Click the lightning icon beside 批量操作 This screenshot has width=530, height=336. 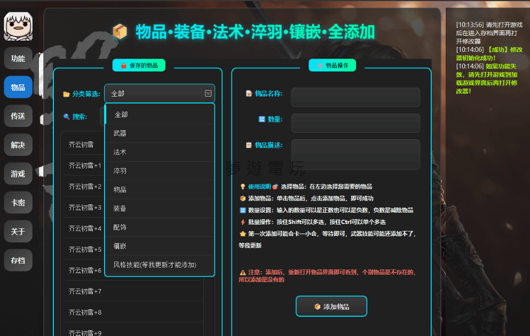coord(242,222)
